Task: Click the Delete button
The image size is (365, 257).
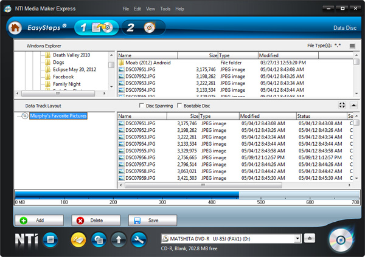Action: pos(96,221)
